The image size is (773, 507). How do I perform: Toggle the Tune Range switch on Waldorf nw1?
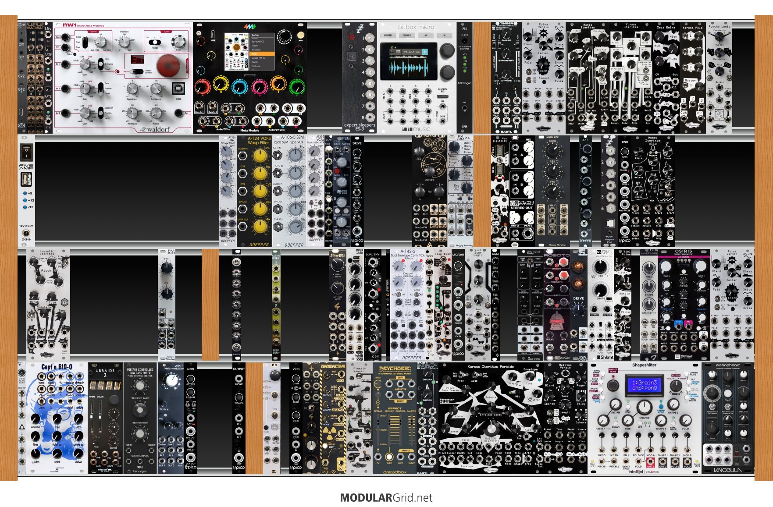(155, 42)
